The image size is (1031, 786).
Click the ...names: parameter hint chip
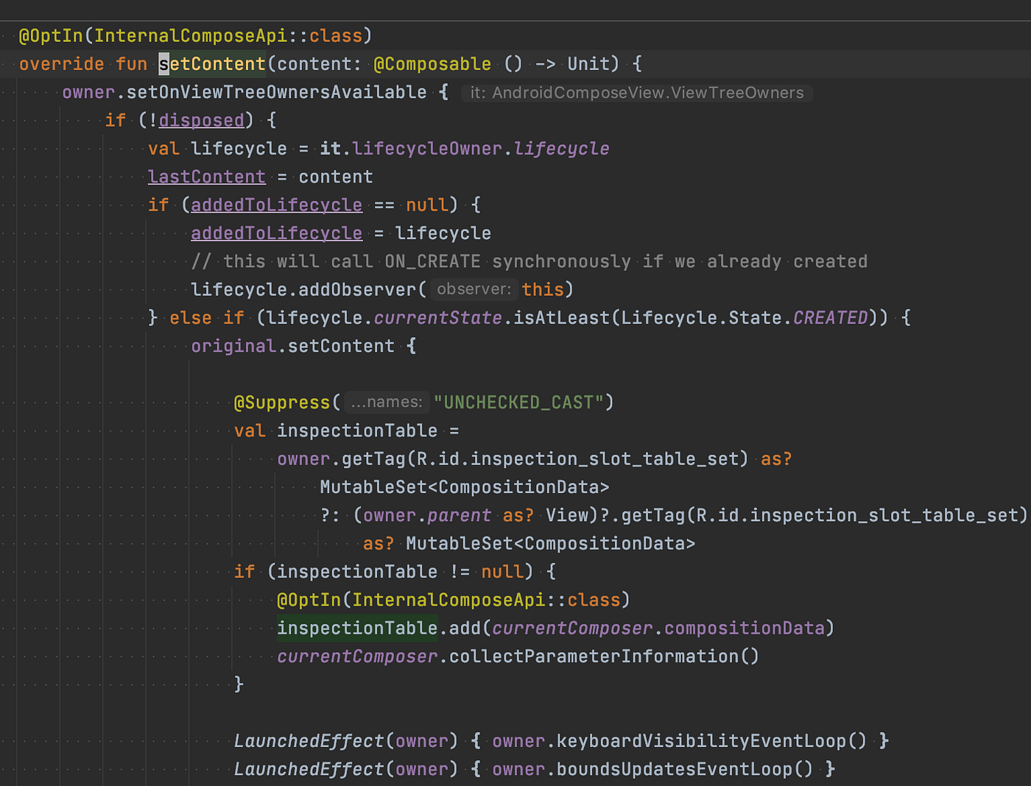point(386,402)
